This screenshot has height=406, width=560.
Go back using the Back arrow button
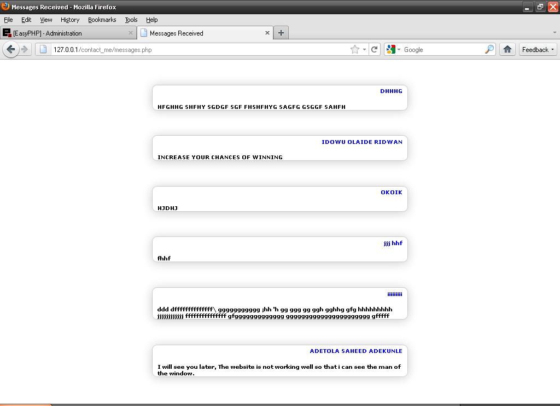click(11, 49)
